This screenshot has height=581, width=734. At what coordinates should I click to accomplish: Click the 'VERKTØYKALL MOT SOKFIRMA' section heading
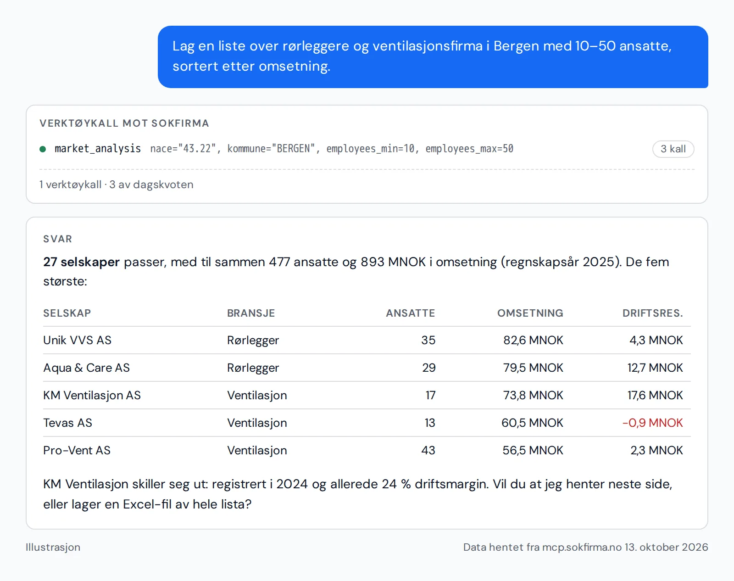124,123
